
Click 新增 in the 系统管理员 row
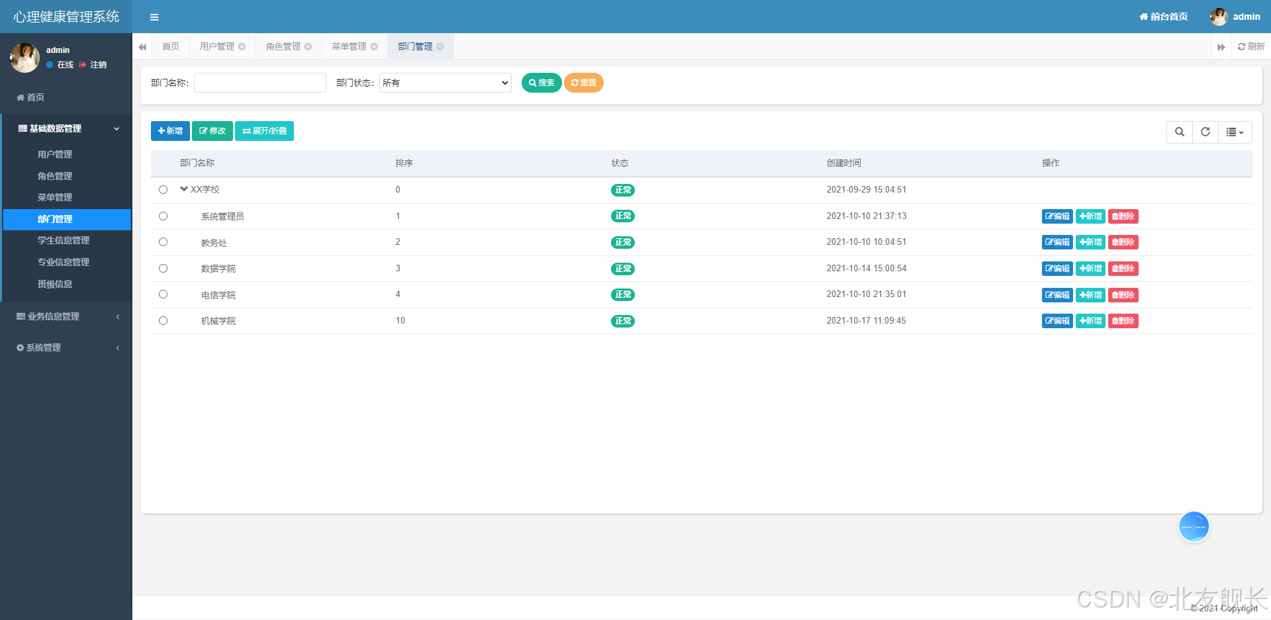point(1090,216)
